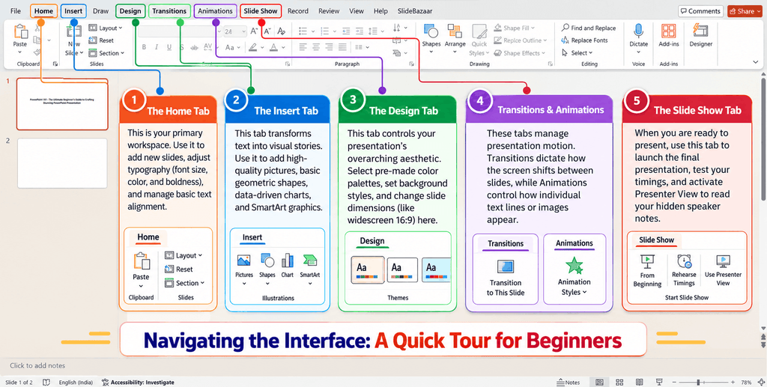767x387 pixels.
Task: Open the Clipboard group dialog launcher
Action: click(55, 64)
